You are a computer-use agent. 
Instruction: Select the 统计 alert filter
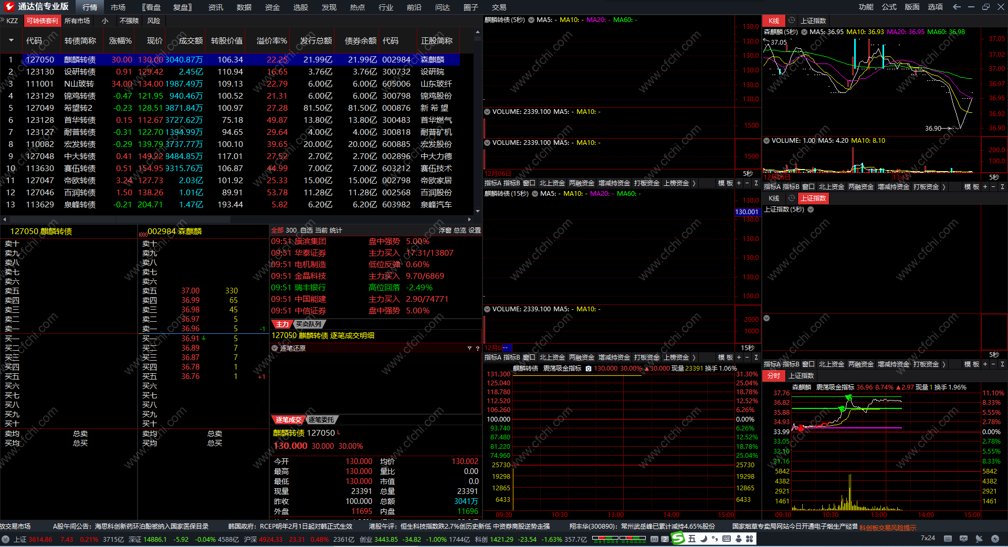pyautogui.click(x=336, y=230)
